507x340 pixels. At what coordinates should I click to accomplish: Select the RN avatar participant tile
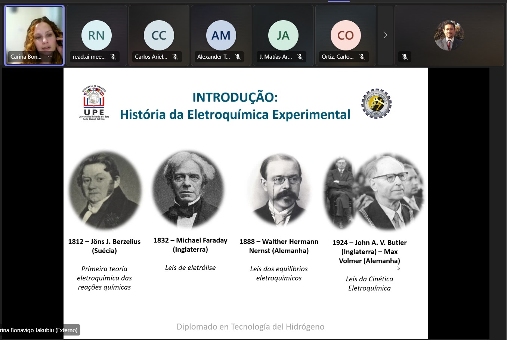click(96, 35)
